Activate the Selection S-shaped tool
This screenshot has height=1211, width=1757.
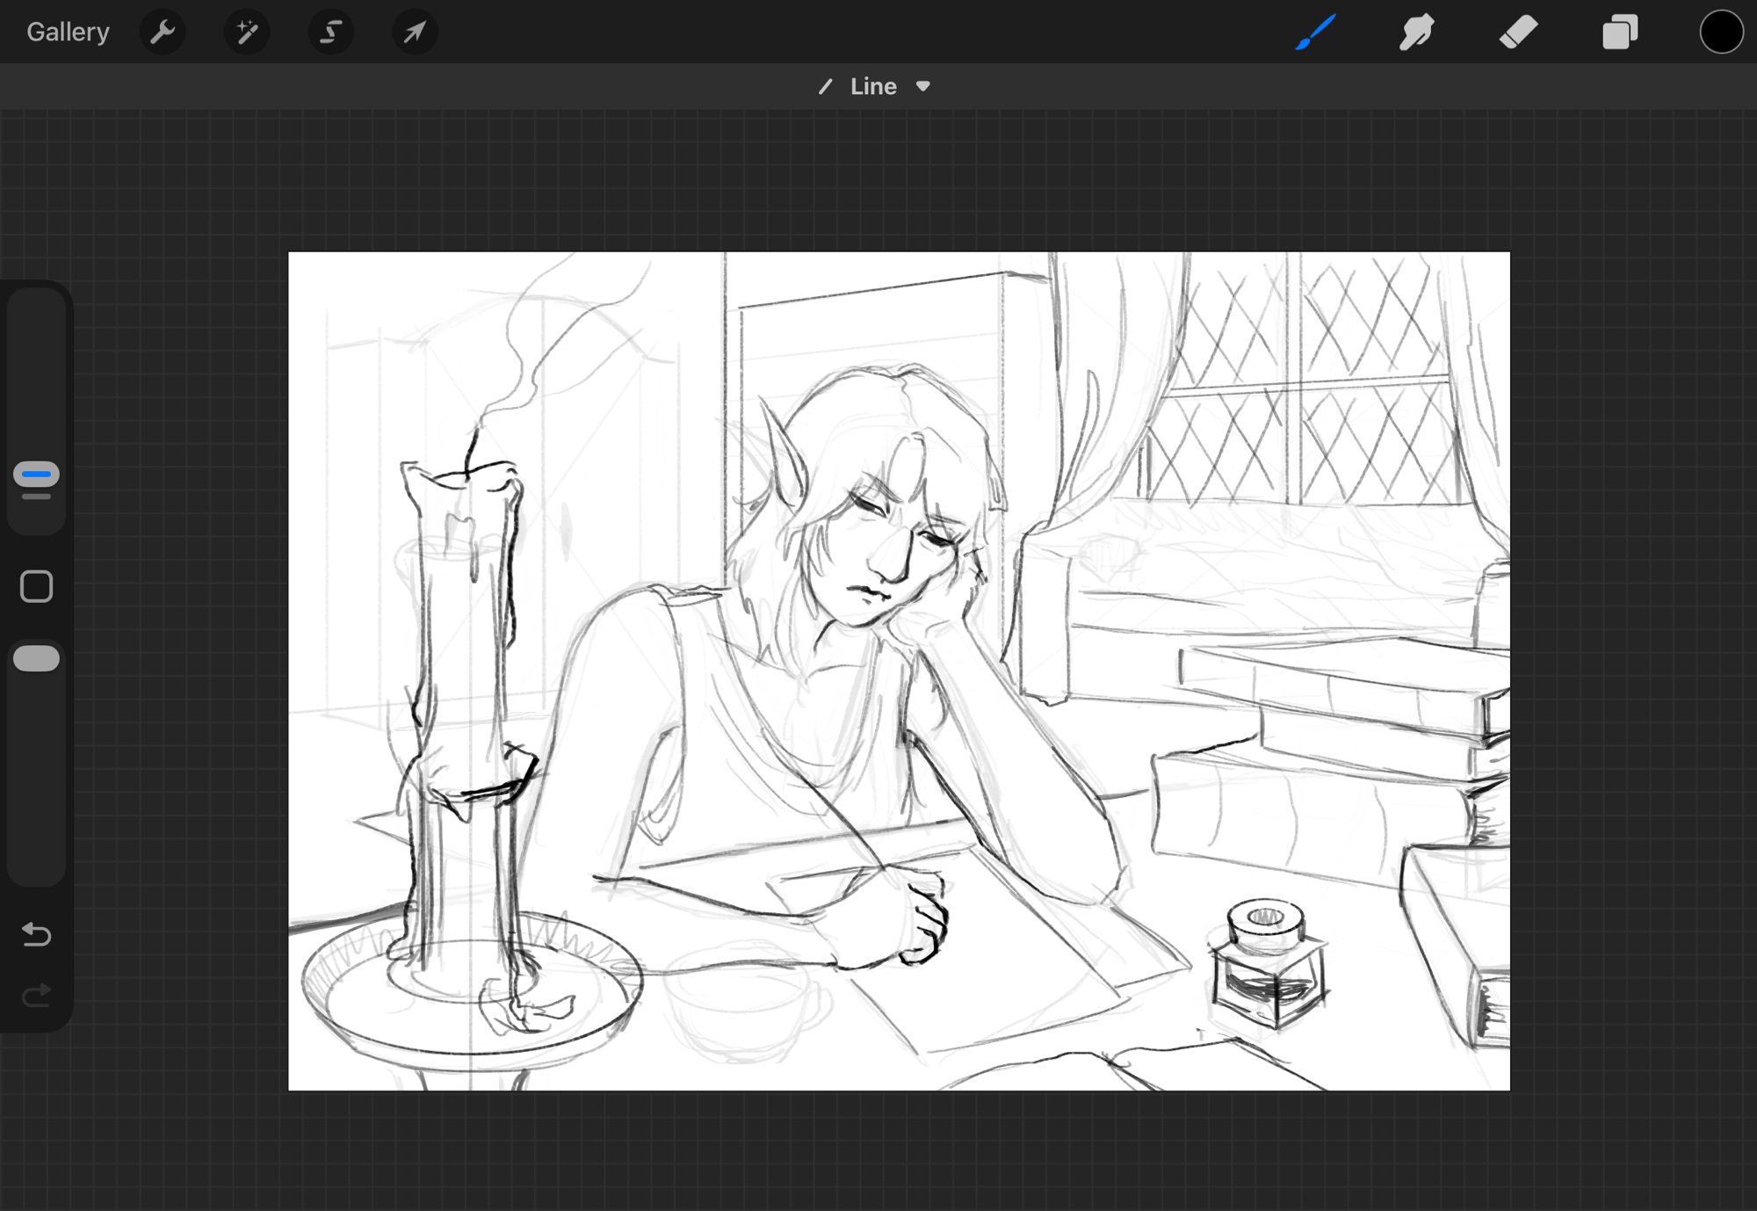(x=330, y=33)
